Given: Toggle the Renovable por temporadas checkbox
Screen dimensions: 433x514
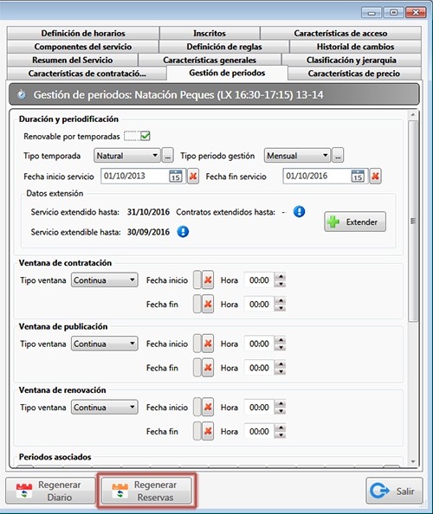Looking at the screenshot, I should tap(145, 136).
